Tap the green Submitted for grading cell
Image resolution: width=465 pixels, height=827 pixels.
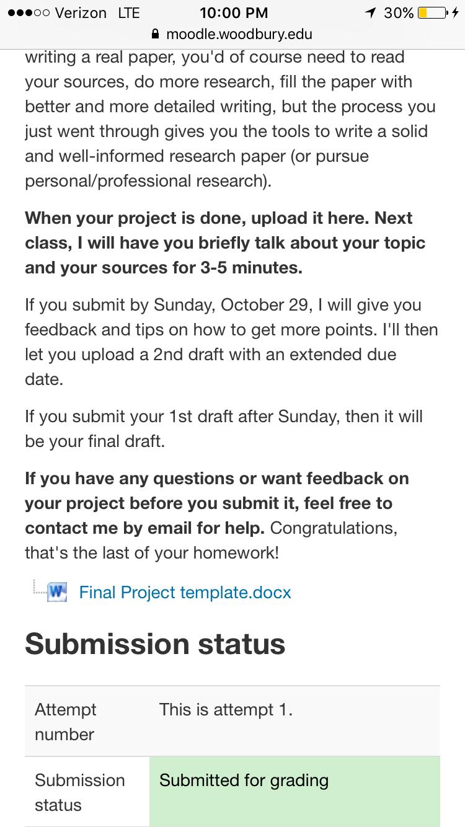point(294,792)
